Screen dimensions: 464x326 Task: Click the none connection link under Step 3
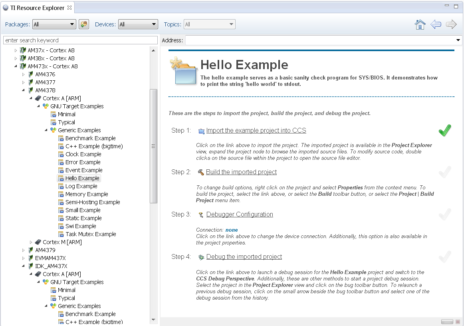click(232, 230)
